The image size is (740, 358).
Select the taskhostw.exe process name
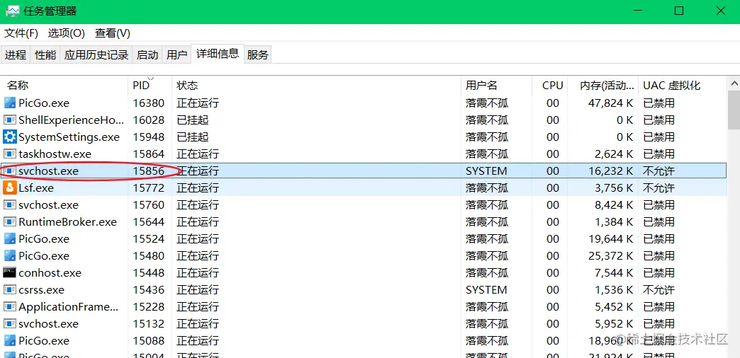55,154
